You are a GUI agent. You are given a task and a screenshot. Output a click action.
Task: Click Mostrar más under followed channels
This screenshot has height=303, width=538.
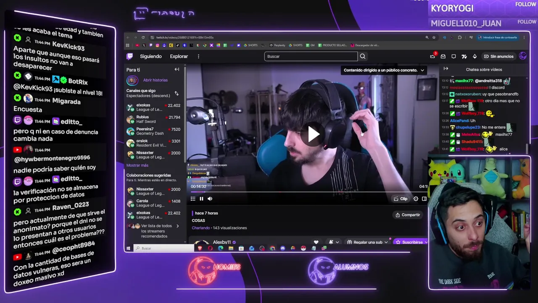[137, 165]
